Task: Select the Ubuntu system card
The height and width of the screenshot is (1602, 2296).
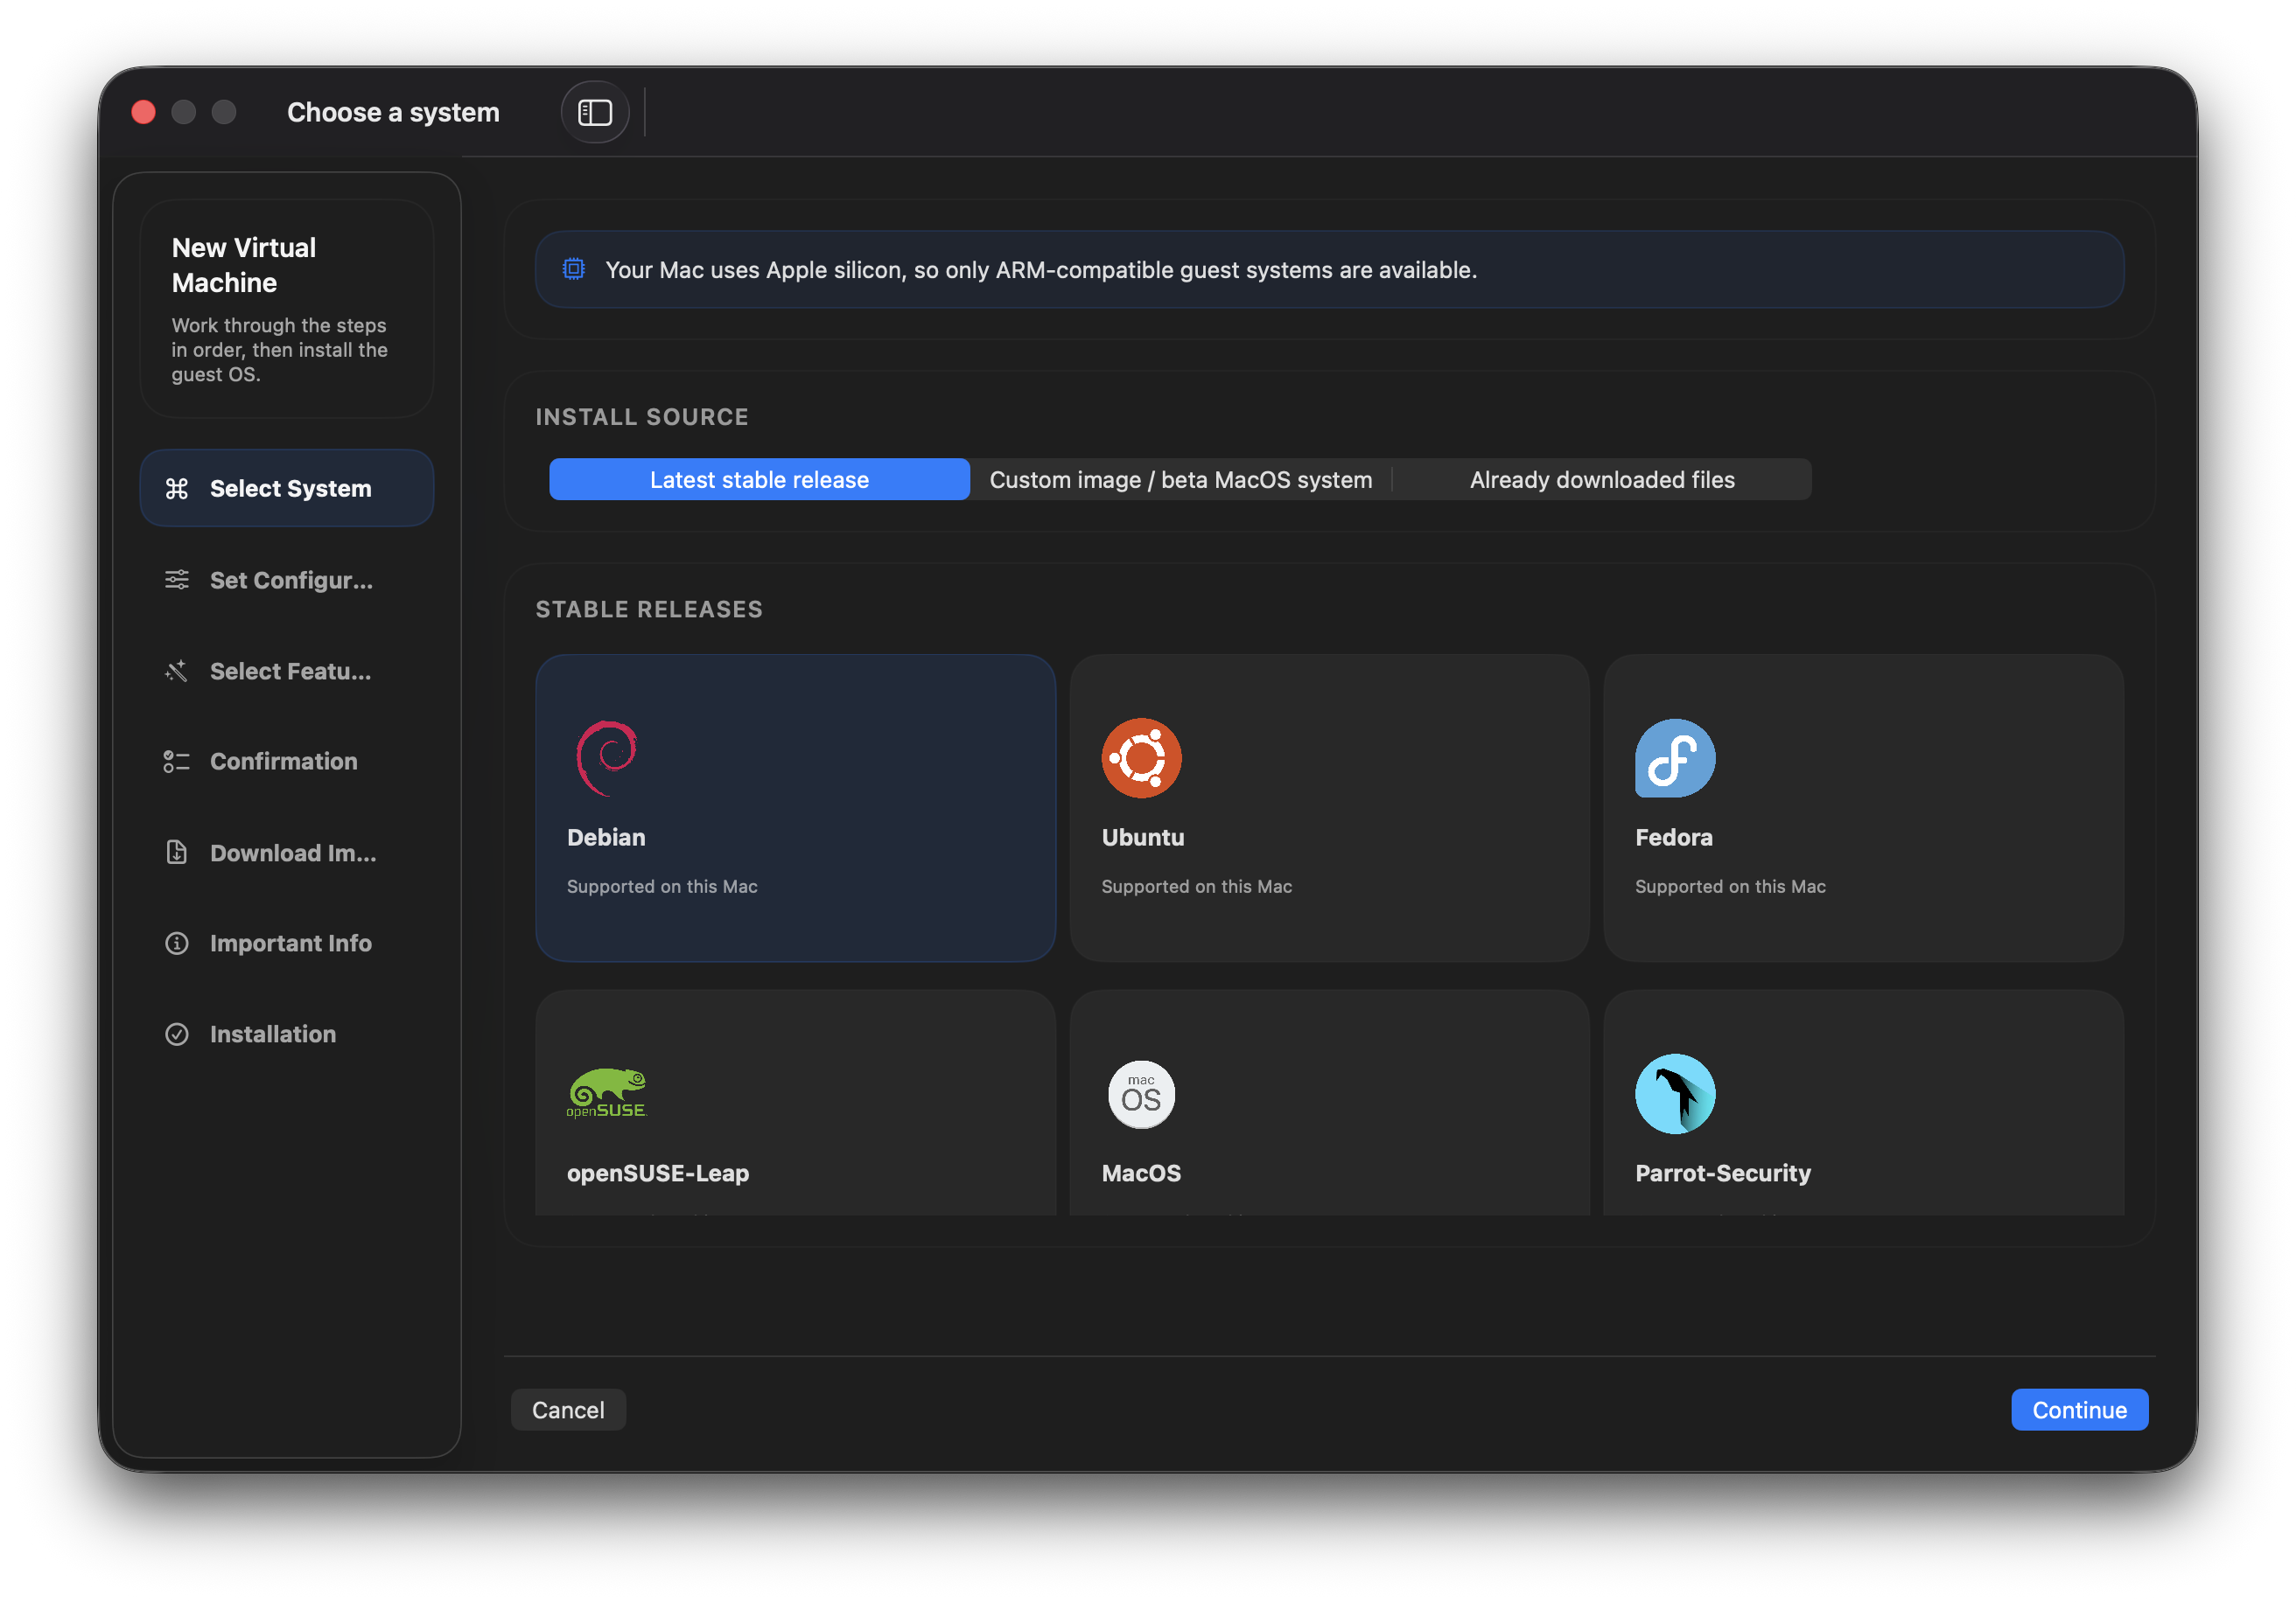Action: [1329, 807]
